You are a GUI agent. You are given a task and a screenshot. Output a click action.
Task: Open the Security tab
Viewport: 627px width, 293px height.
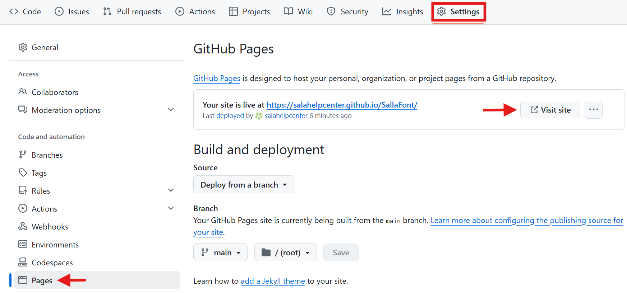pos(347,11)
